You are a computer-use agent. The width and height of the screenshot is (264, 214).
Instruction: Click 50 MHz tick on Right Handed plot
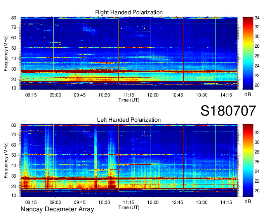[x=14, y=48]
